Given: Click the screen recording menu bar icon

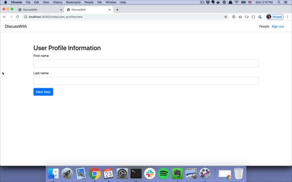Looking at the screenshot, I should pos(202,2).
